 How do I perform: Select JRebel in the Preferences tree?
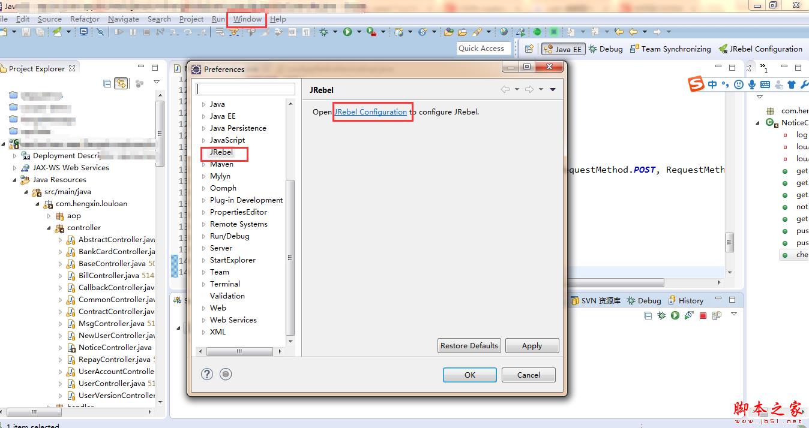point(221,152)
